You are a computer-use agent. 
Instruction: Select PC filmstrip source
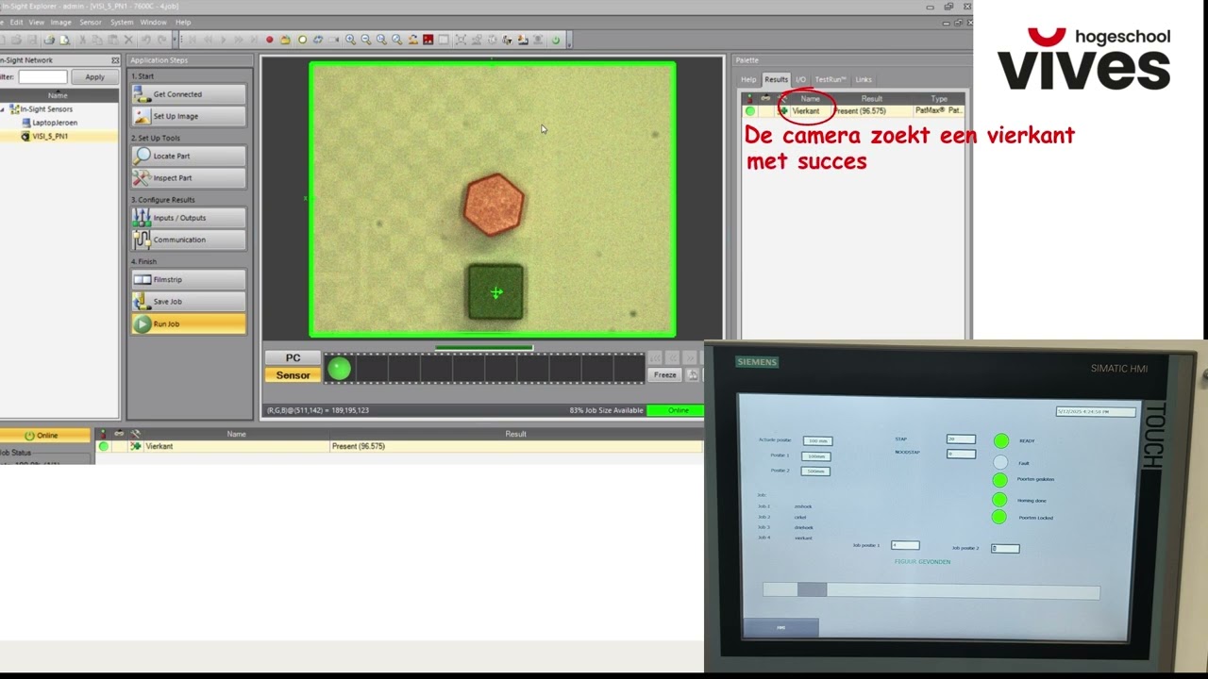pos(293,358)
